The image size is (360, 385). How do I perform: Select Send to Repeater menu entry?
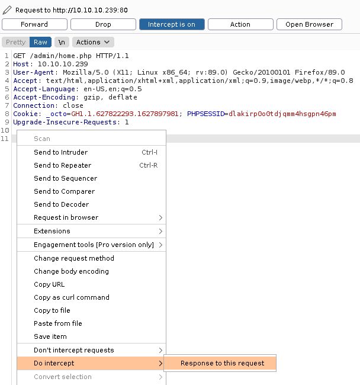[x=62, y=165]
